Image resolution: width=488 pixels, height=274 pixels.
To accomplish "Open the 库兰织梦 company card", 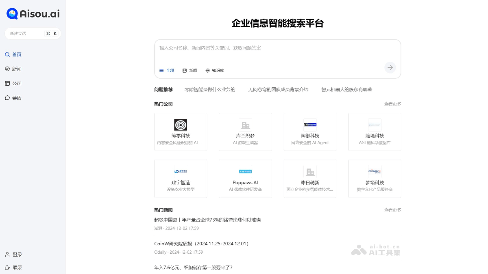I will 245,132.
